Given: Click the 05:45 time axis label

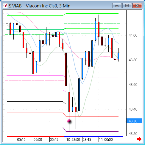Looking at the screenshot, I should 54,140.
